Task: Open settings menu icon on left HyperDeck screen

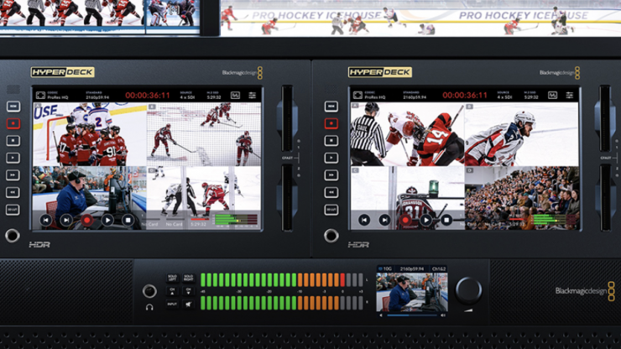Action: click(252, 96)
